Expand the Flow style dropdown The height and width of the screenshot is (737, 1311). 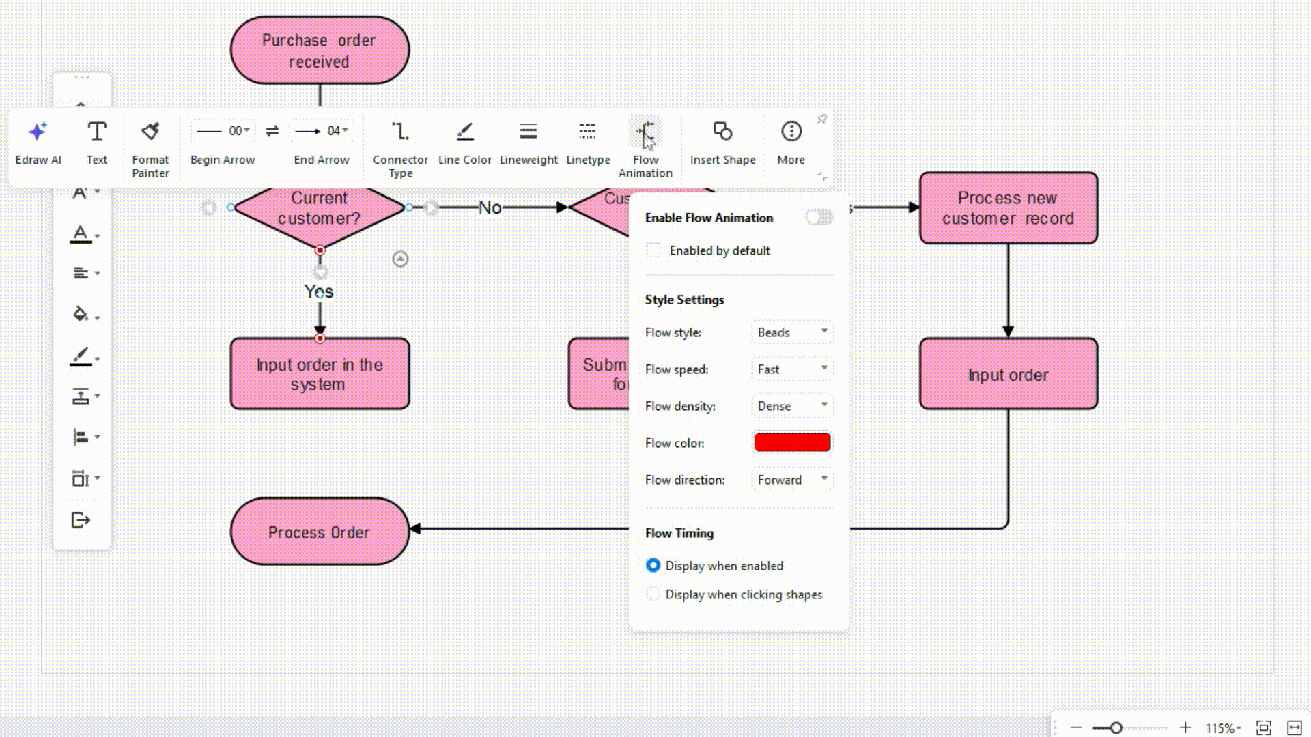coord(792,332)
